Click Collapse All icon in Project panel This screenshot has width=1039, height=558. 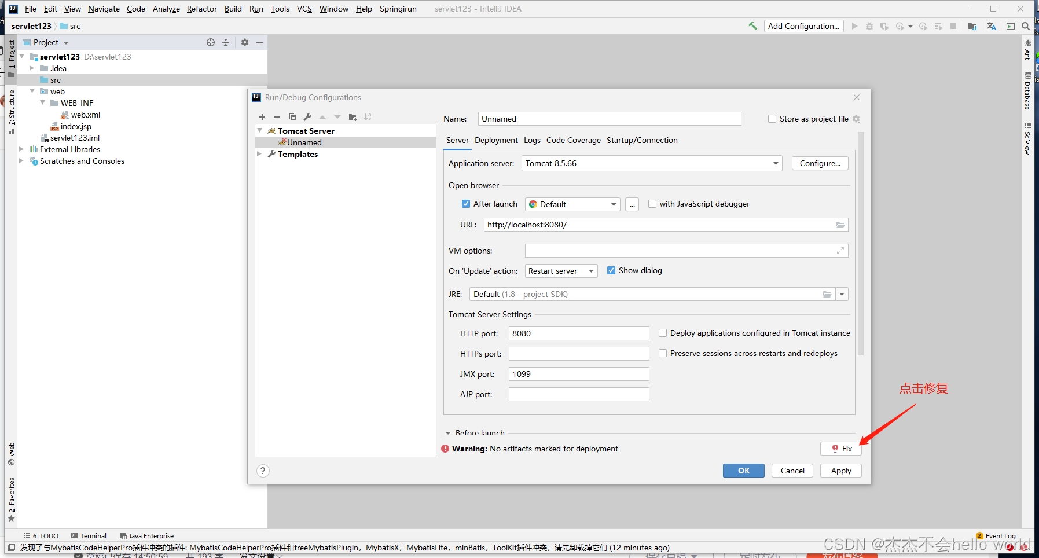pyautogui.click(x=226, y=42)
